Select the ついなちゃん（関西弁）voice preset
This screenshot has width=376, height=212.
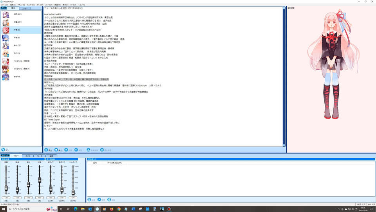click(21, 69)
